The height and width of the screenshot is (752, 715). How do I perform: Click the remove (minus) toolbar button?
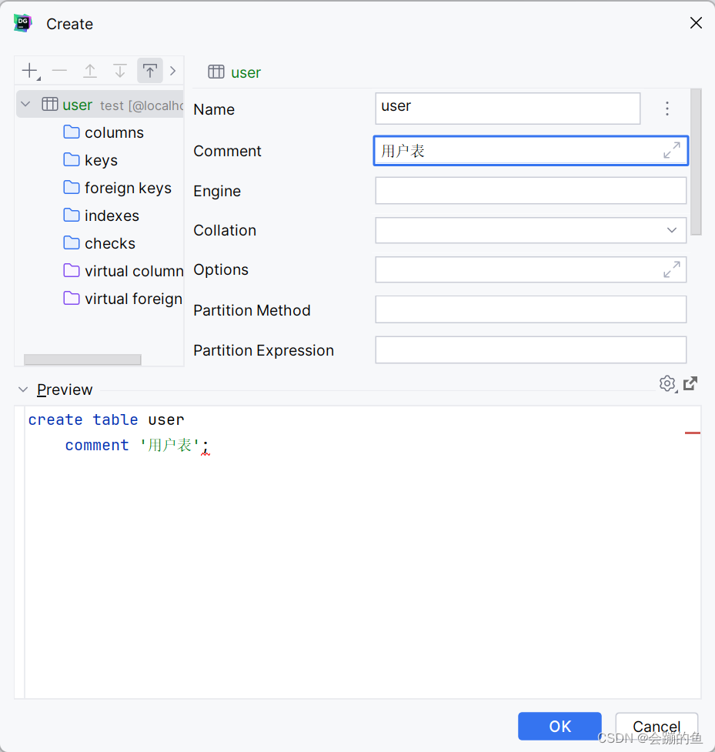(x=59, y=71)
